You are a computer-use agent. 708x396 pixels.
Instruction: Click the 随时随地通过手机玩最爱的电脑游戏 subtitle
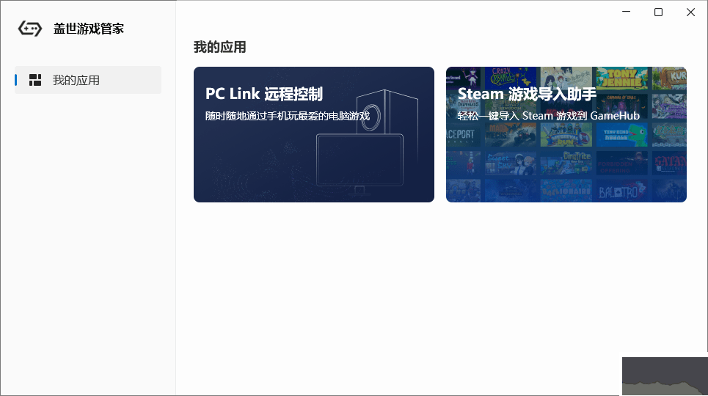pyautogui.click(x=288, y=116)
